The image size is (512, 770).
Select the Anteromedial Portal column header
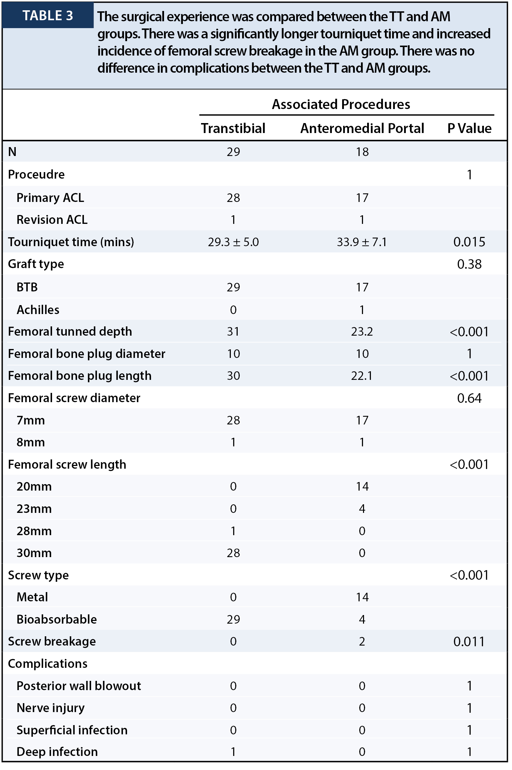(362, 128)
